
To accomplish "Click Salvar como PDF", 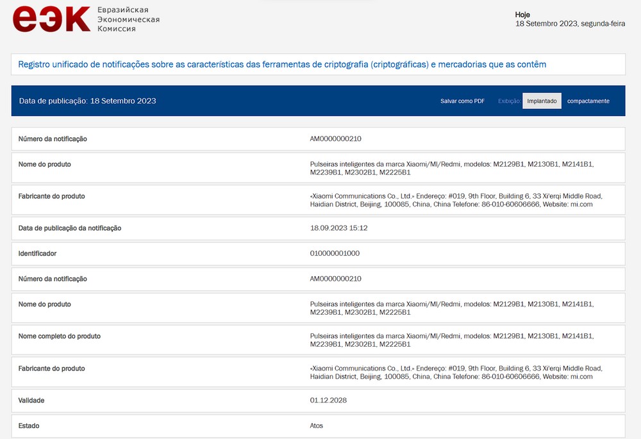I will [462, 101].
